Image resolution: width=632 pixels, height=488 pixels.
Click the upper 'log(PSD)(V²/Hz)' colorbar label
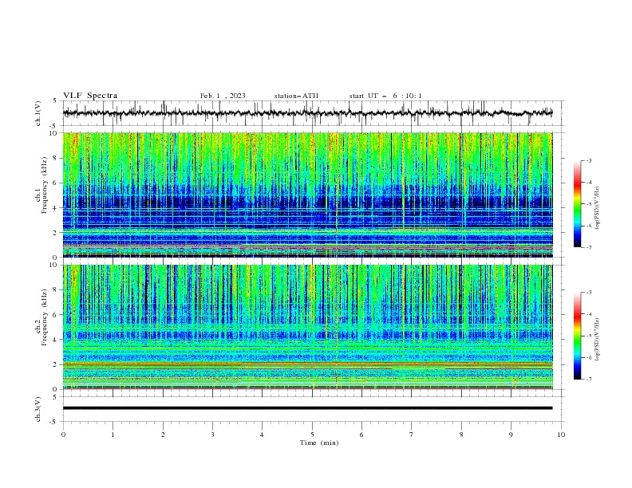(x=598, y=207)
